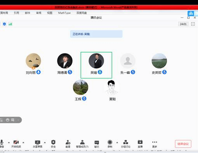Viewport: 198px width, 153px height.
Task: Open 分组讨论 breakout rooms icon
Action: tap(126, 142)
